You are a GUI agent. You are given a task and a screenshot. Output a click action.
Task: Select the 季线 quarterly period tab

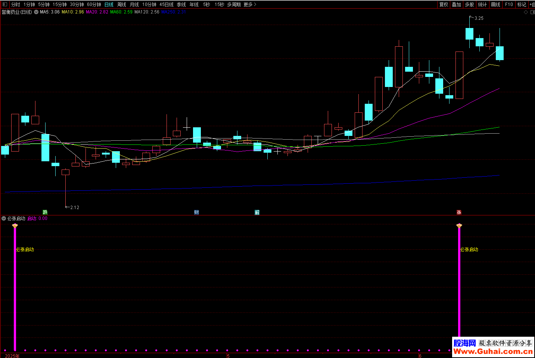(x=181, y=4)
